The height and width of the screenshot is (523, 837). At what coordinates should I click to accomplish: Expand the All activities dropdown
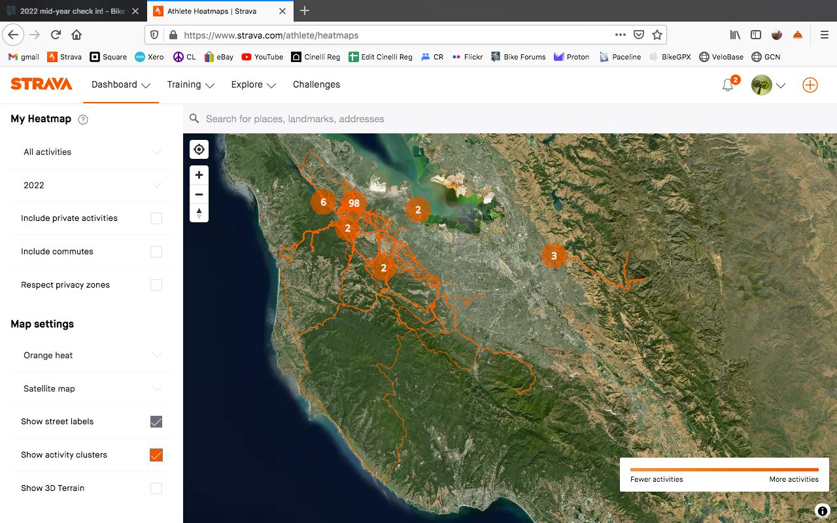(x=92, y=152)
